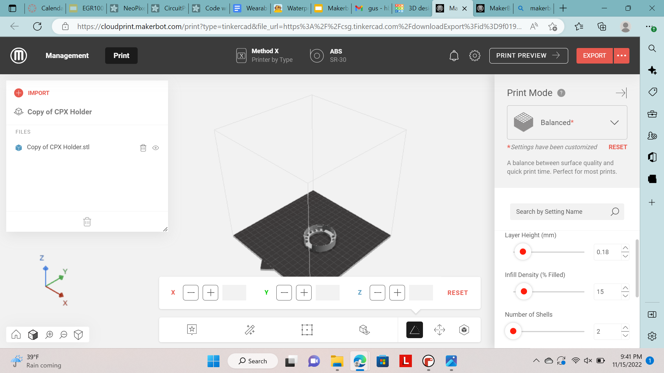Click the notifications bell icon

454,55
